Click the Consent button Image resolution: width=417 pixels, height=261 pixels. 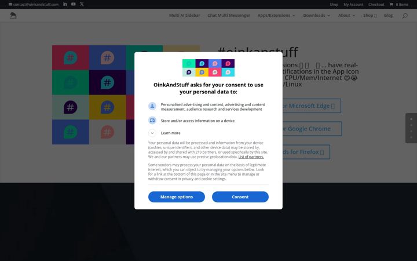tap(240, 197)
